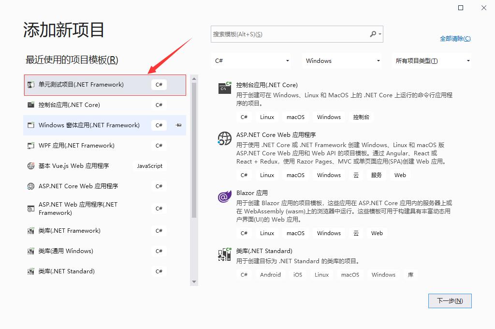495x329 pixels.
Task: Select WPF 应用(.NET Framework) template
Action: (105, 146)
